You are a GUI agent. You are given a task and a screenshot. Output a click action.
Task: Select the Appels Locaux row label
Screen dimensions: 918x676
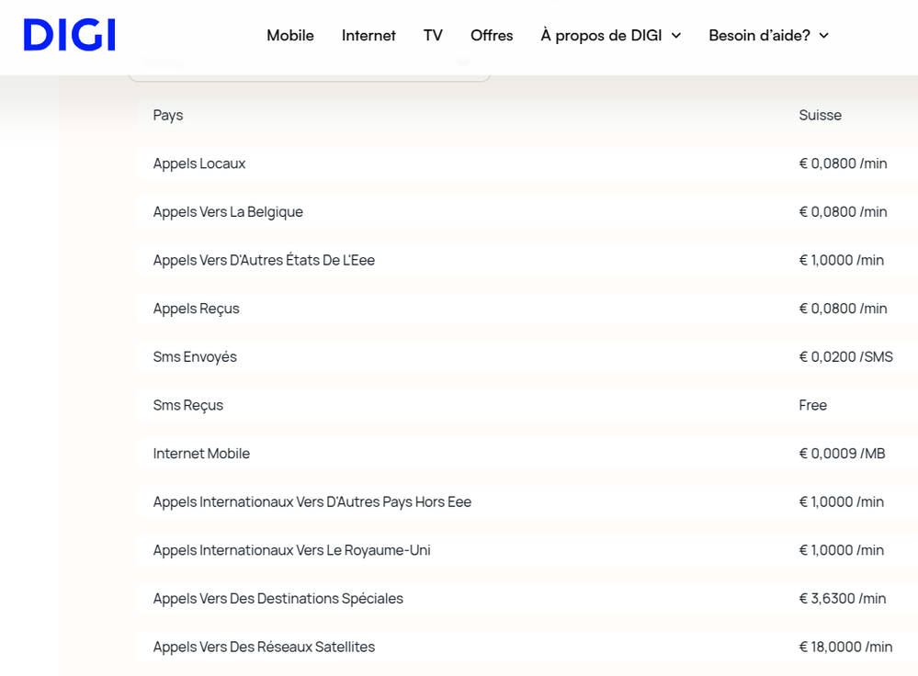199,163
